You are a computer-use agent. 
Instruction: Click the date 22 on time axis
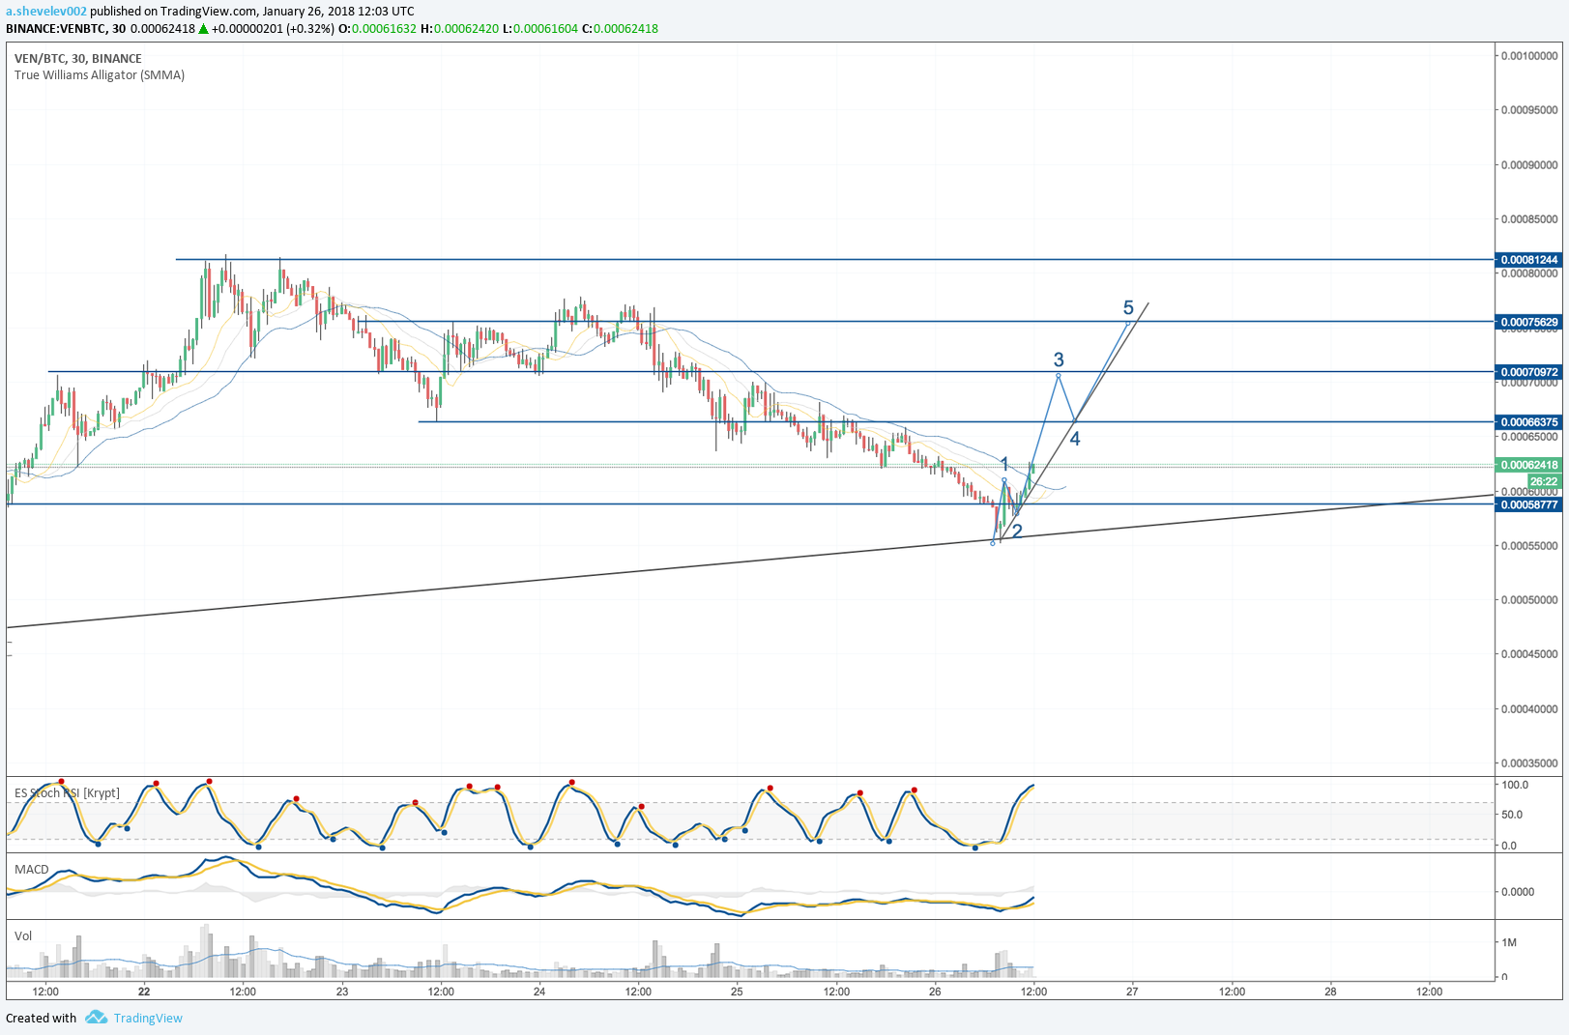pyautogui.click(x=144, y=992)
